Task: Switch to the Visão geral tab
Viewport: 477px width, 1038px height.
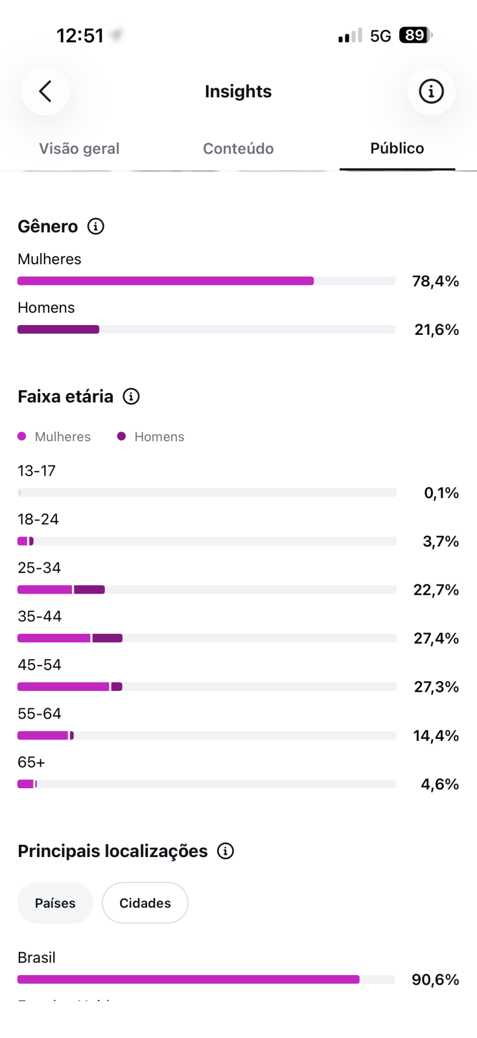Action: pyautogui.click(x=79, y=149)
